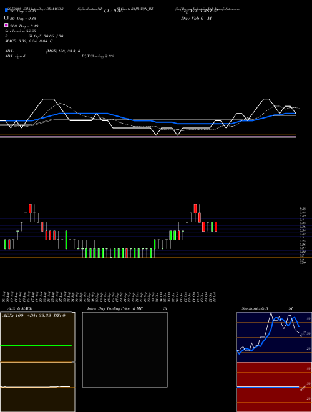
Task: Click the blue 20 Day legend square
Action: [6, 11]
